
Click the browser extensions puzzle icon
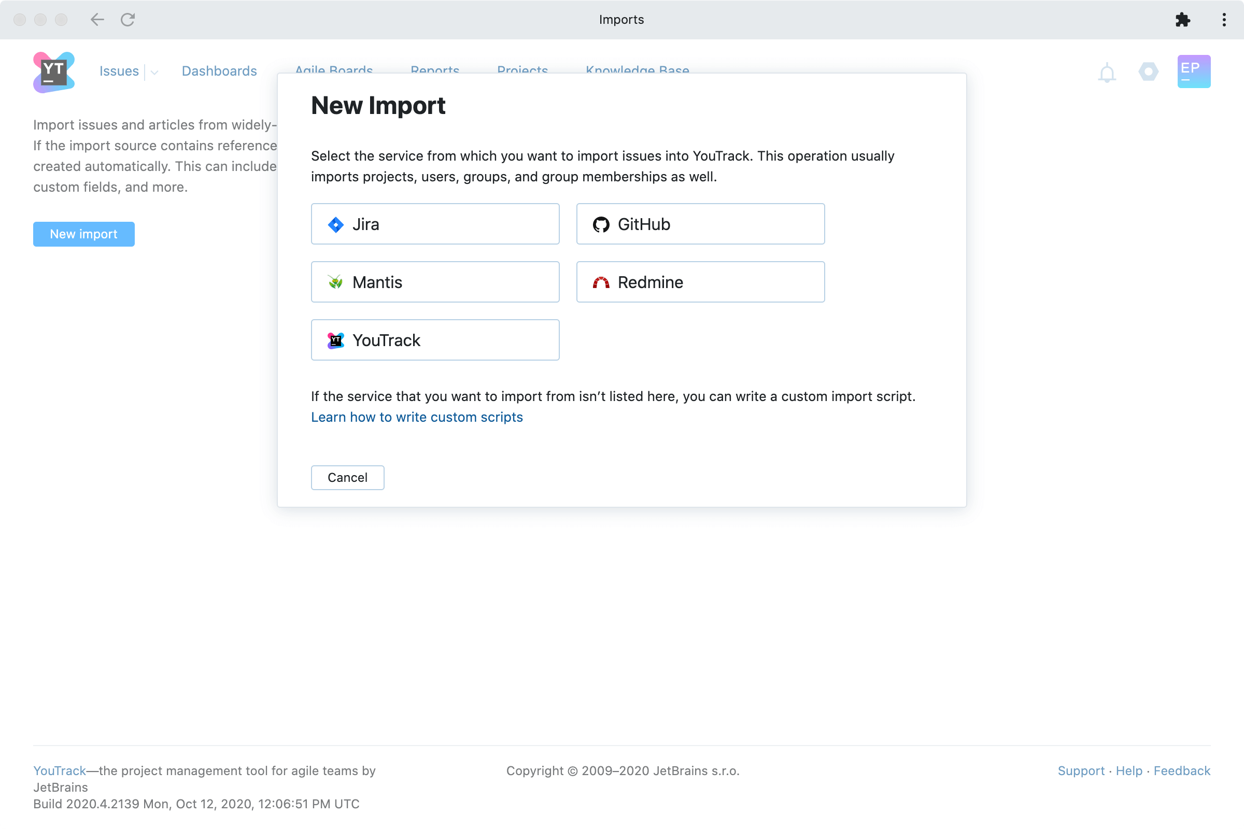pos(1182,20)
